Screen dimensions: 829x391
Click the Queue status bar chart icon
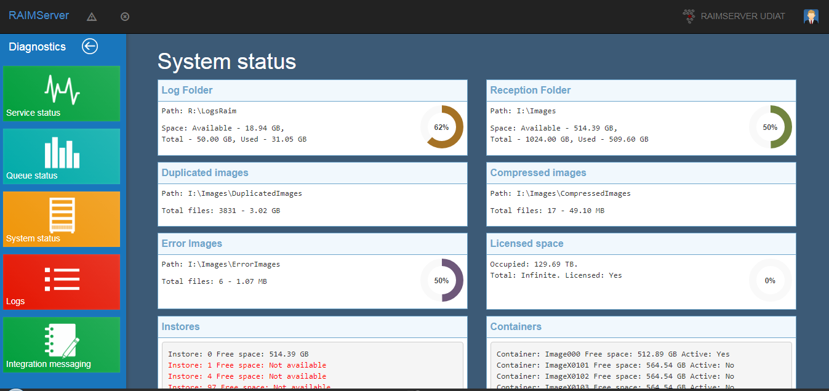62,152
